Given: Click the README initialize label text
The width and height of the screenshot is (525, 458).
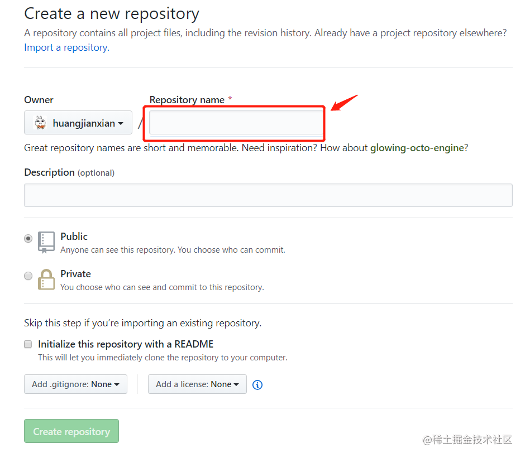Looking at the screenshot, I should pos(126,344).
